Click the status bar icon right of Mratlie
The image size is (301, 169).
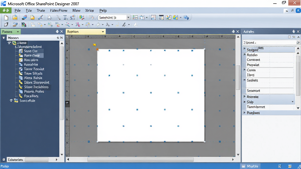[280, 166]
